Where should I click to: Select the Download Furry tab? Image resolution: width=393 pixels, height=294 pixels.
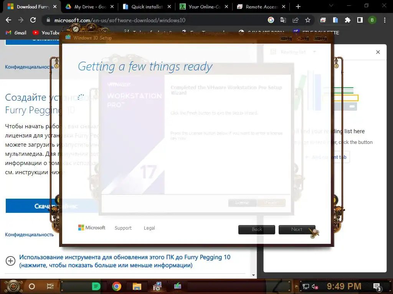coord(33,7)
